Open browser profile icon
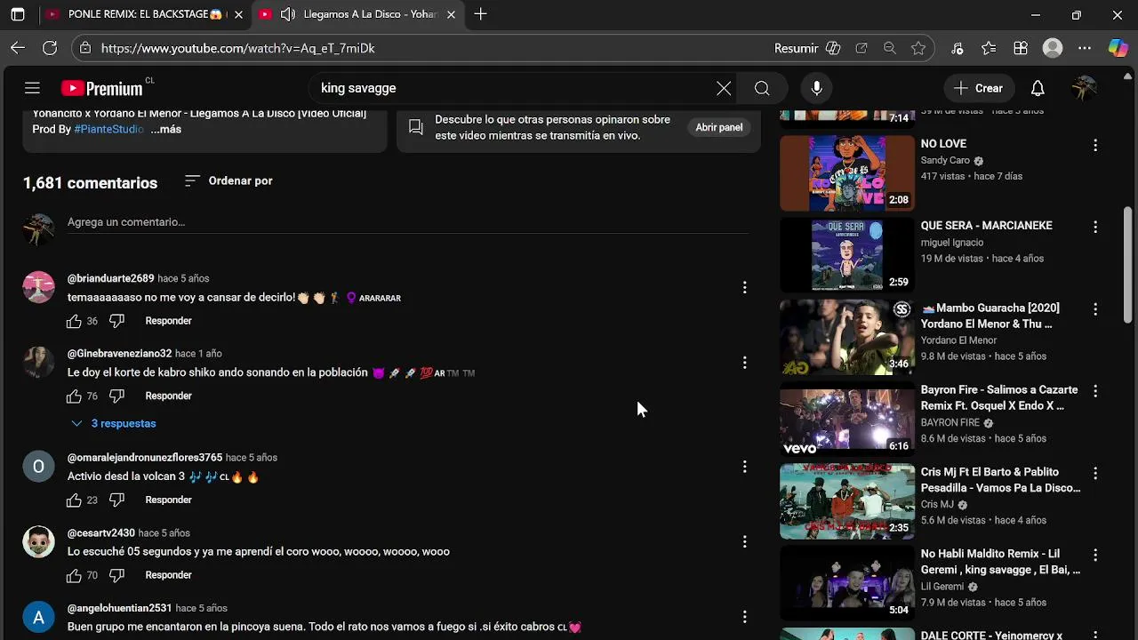Screen dimensions: 1138x640 coord(1053,48)
